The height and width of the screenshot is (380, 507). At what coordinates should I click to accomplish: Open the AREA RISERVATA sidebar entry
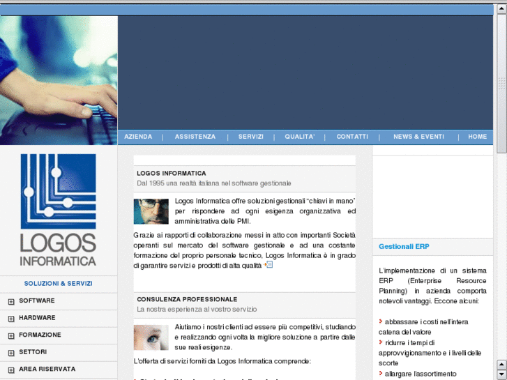click(47, 369)
